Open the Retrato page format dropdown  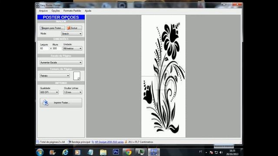tap(55, 76)
